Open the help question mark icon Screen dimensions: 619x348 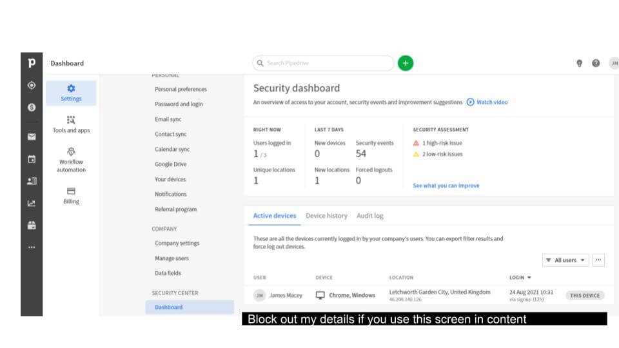[x=596, y=63]
